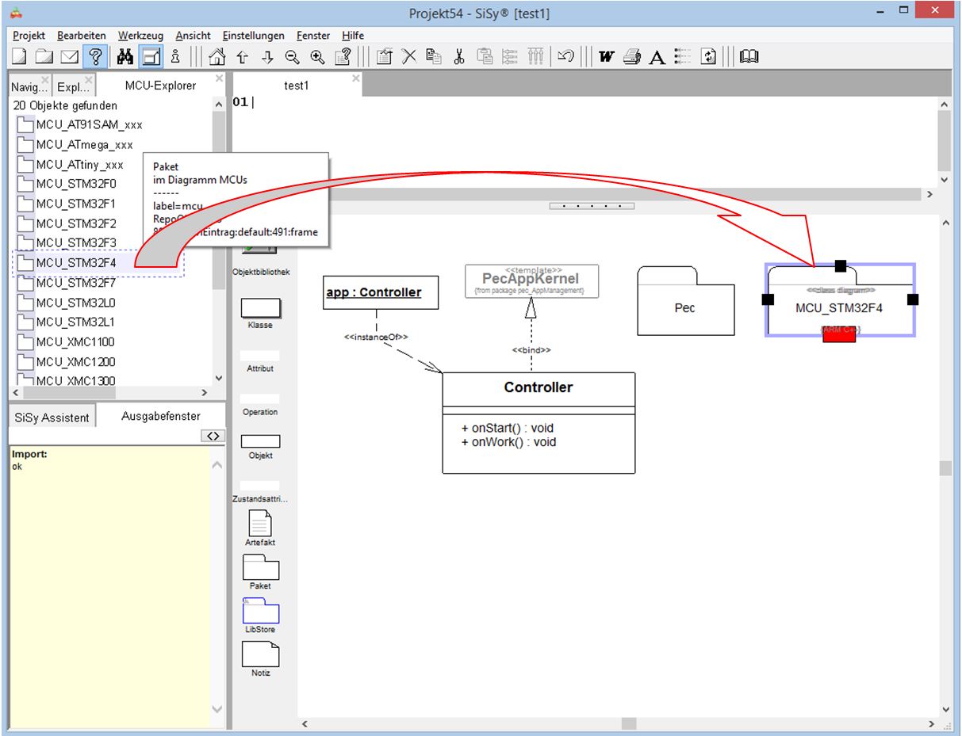Click the home icon in the toolbar
This screenshot has width=962, height=736.
[217, 56]
